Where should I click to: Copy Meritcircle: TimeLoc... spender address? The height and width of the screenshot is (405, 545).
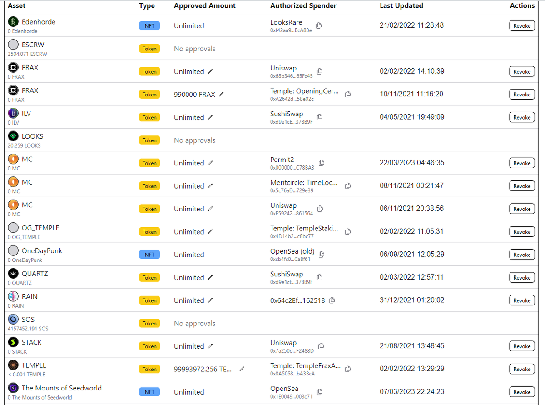pos(348,186)
